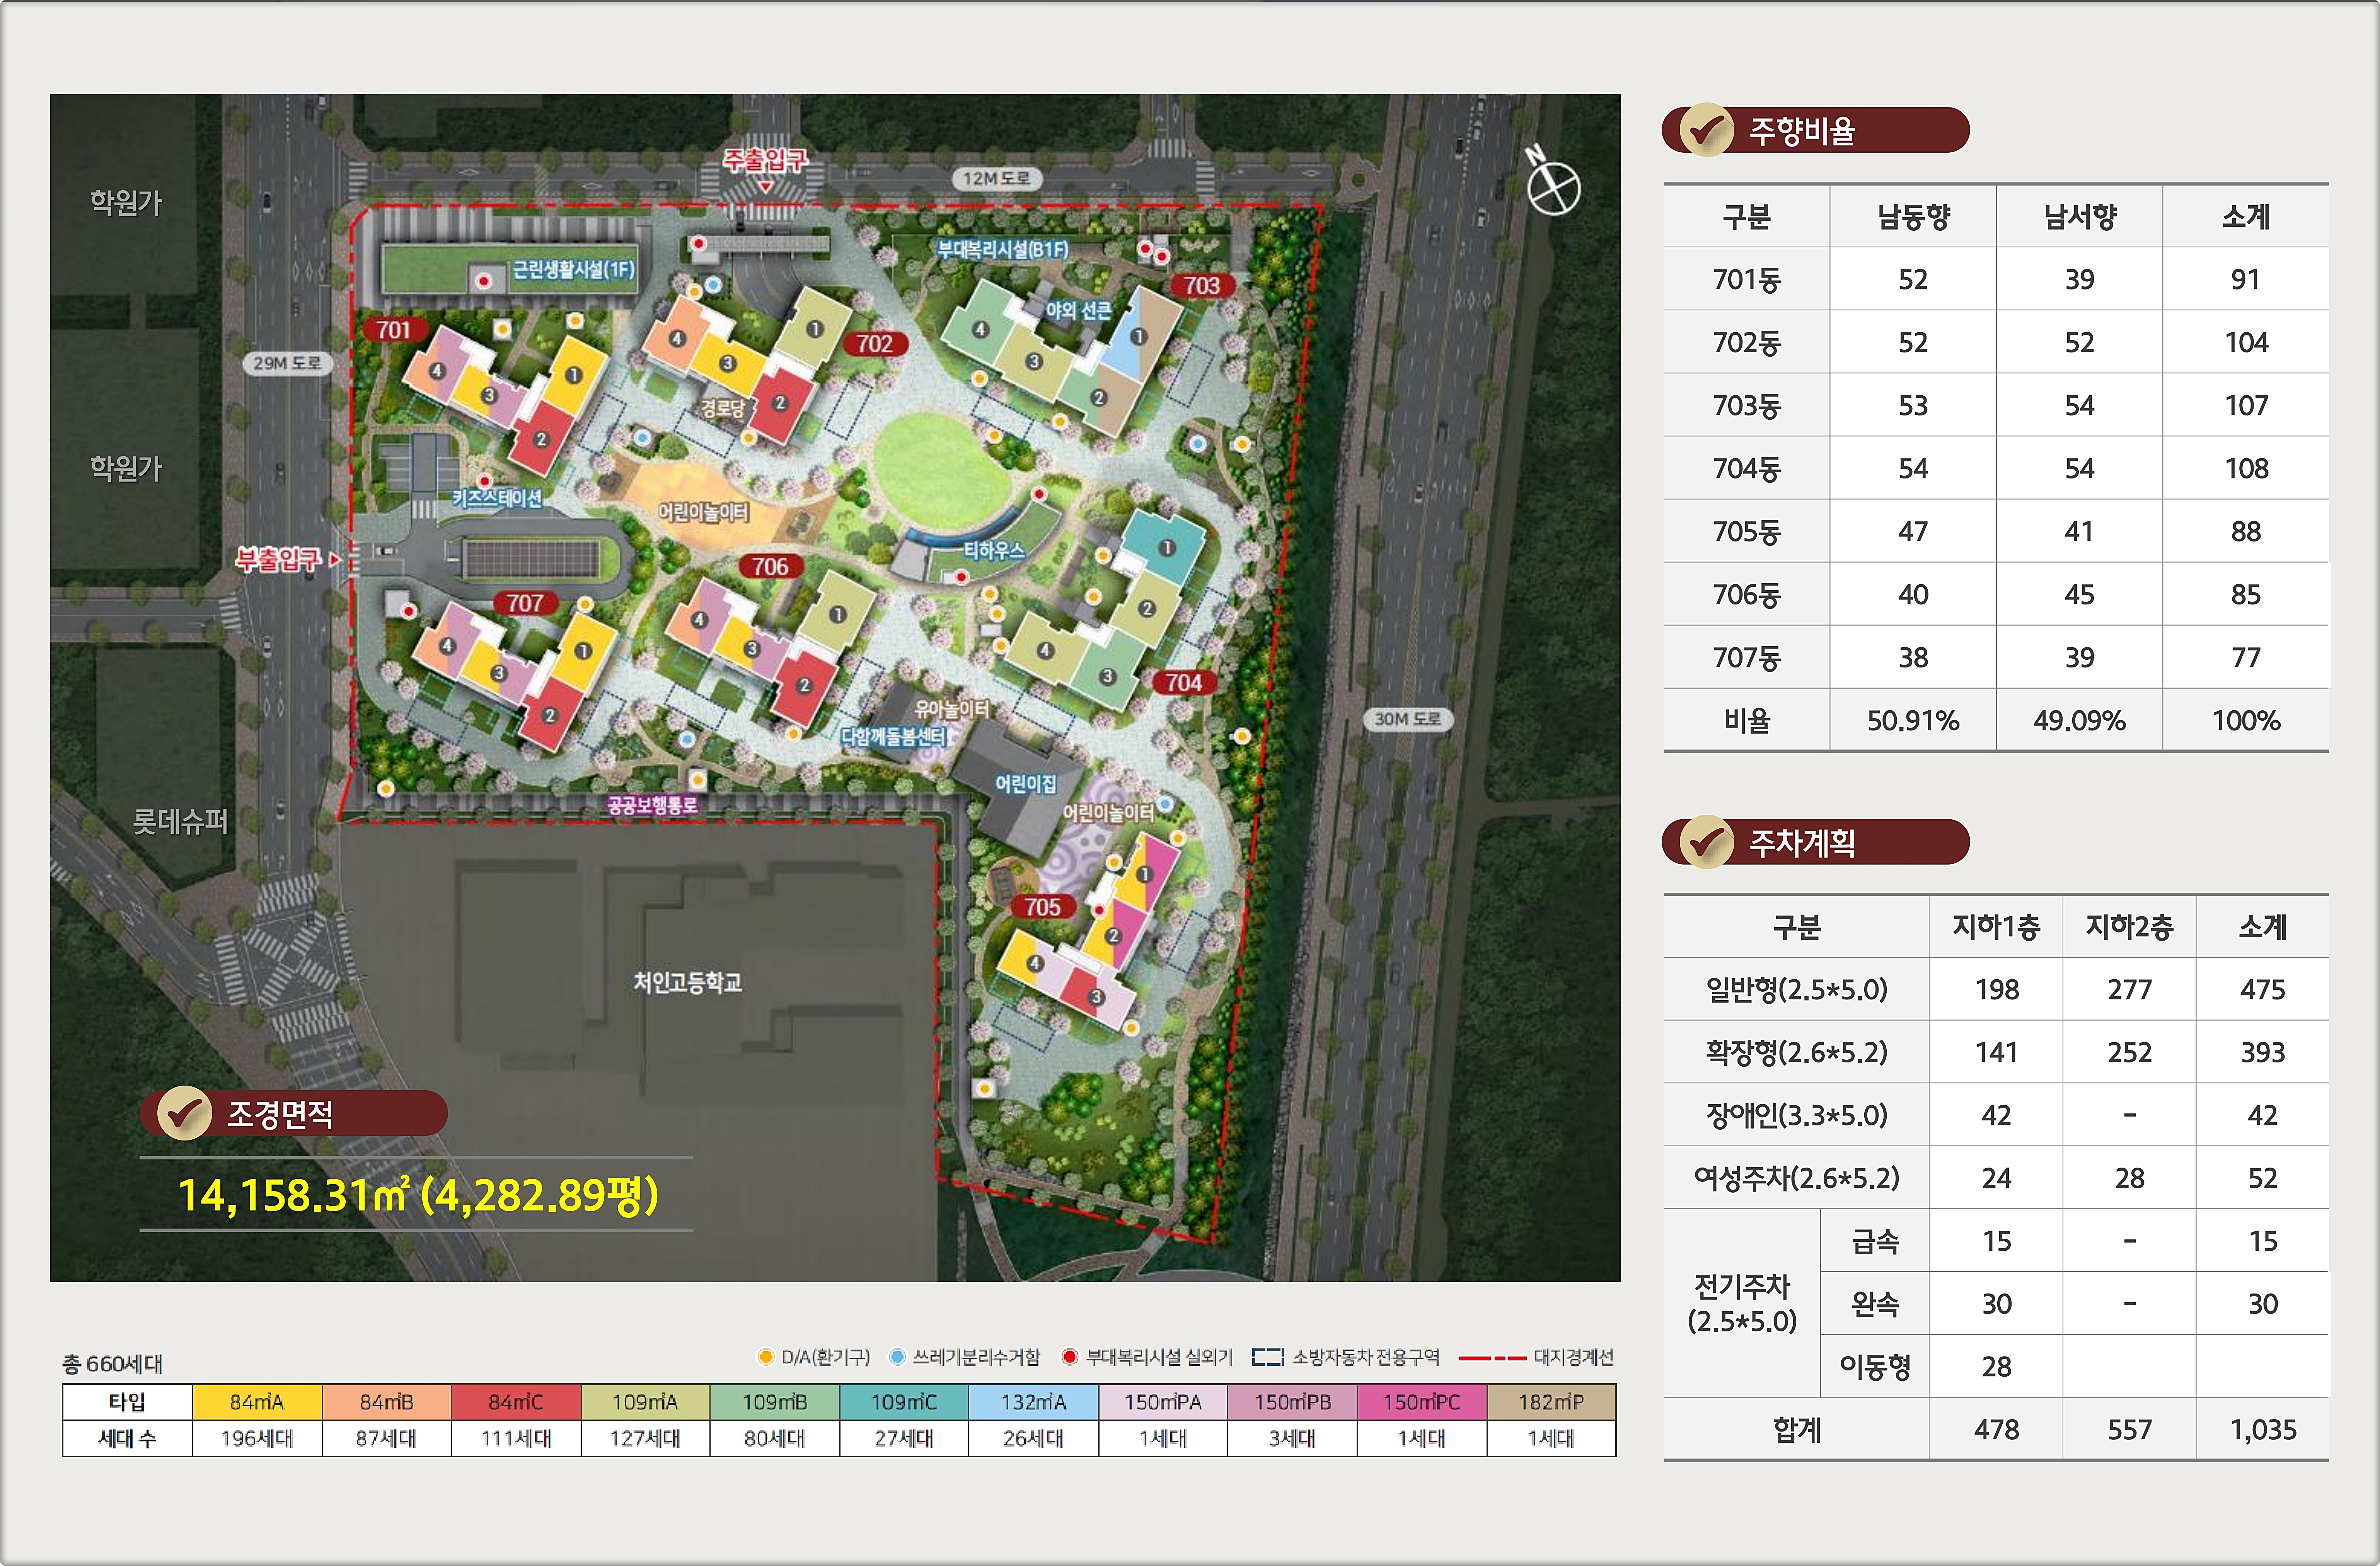Click the 49.09% ratio cell
Screen dimensions: 2380x1566
[x=2079, y=720]
